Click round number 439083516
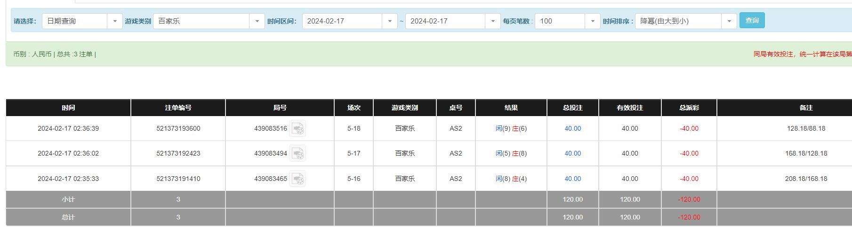 271,128
